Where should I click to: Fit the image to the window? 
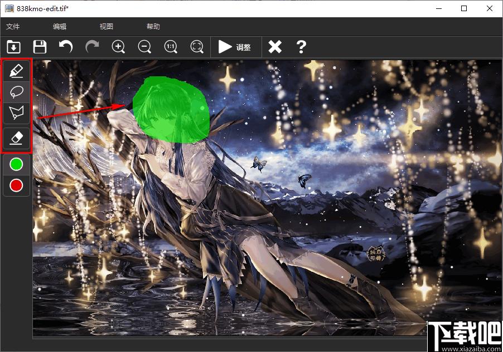click(x=197, y=47)
